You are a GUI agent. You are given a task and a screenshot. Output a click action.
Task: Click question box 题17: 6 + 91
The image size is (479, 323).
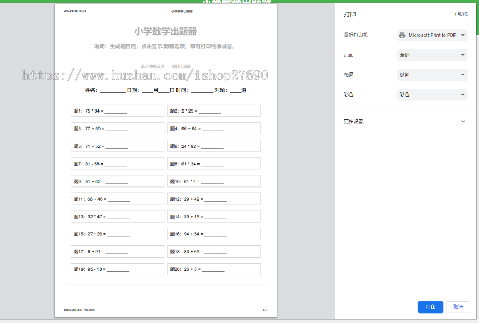[x=117, y=252]
